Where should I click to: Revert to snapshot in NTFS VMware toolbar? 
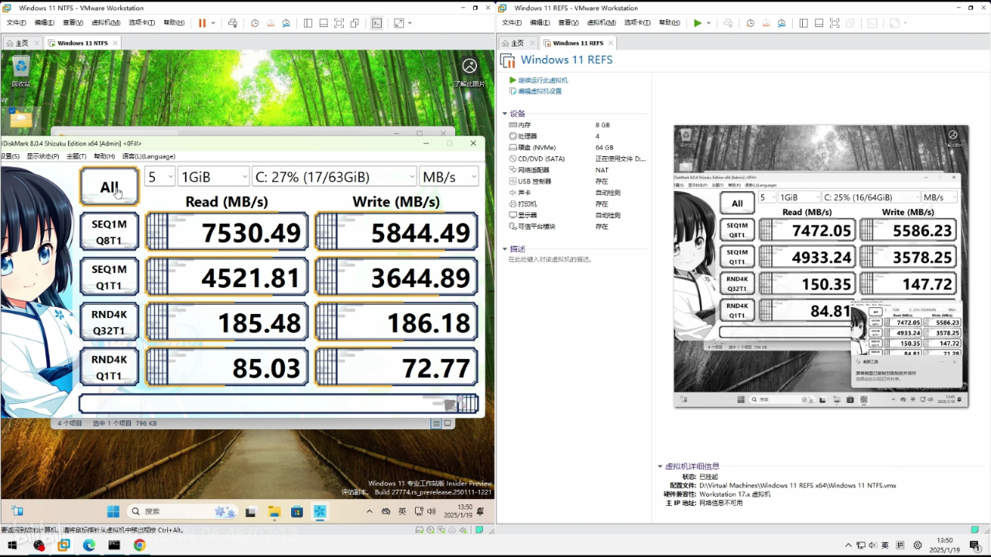[270, 23]
